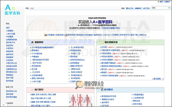The width and height of the screenshot is (172, 107).
Task: Switch to the 讨论 tab
Action: pos(32,8)
